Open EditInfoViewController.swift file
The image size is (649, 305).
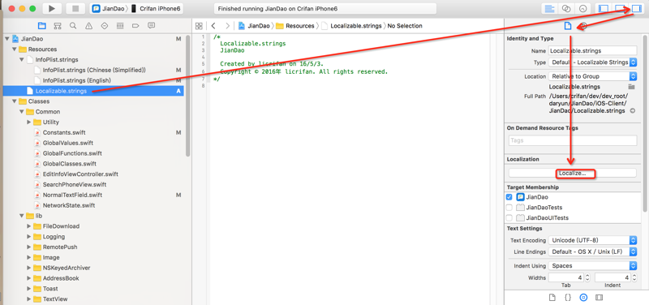(x=80, y=174)
